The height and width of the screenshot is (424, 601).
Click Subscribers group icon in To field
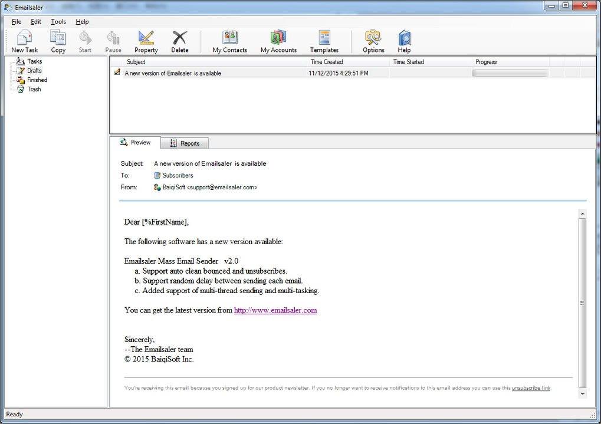[x=157, y=175]
